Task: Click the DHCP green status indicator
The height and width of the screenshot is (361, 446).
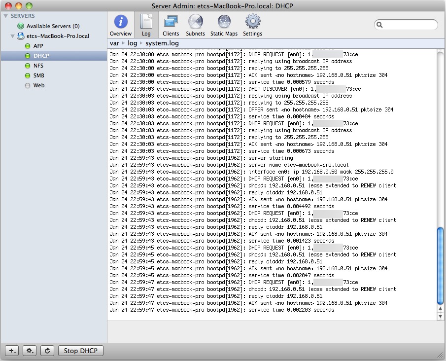Action: pyautogui.click(x=28, y=56)
